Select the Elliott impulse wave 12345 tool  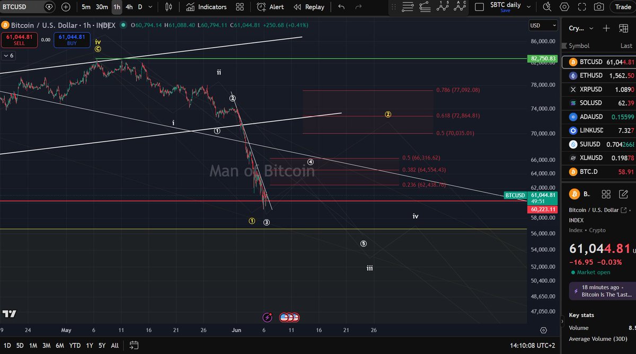tap(442, 7)
